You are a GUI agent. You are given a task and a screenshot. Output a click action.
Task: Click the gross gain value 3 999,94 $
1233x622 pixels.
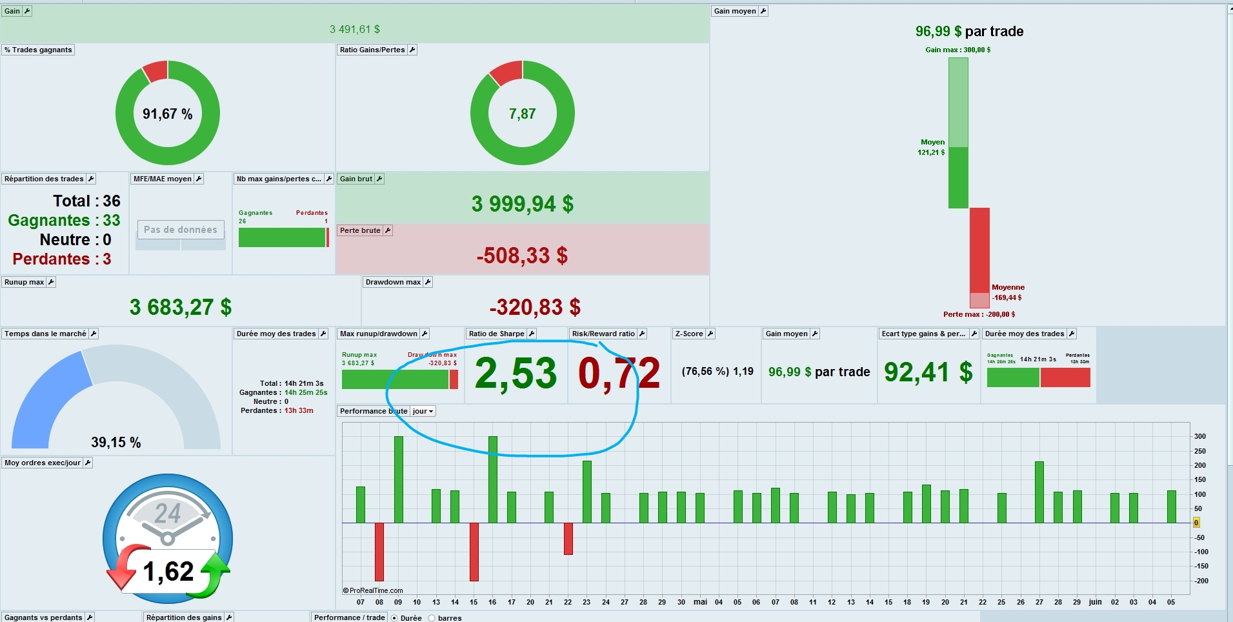(x=523, y=204)
